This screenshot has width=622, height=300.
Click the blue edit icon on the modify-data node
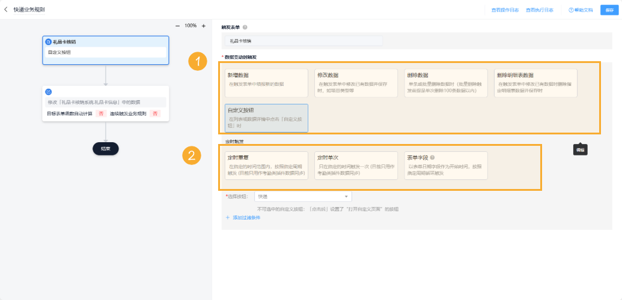(49, 92)
